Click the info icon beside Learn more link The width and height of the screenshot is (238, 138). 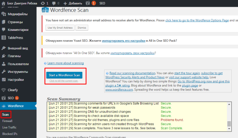(45, 63)
